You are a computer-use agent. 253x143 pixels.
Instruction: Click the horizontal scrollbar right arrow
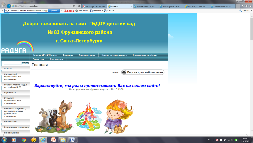(247, 135)
